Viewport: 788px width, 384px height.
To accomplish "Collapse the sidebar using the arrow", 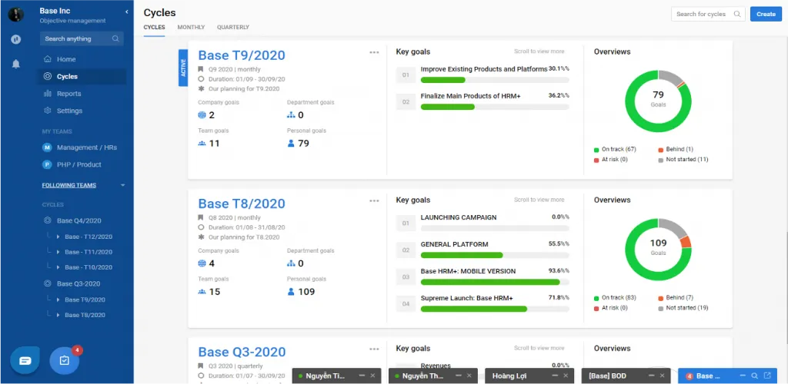I will (x=126, y=12).
